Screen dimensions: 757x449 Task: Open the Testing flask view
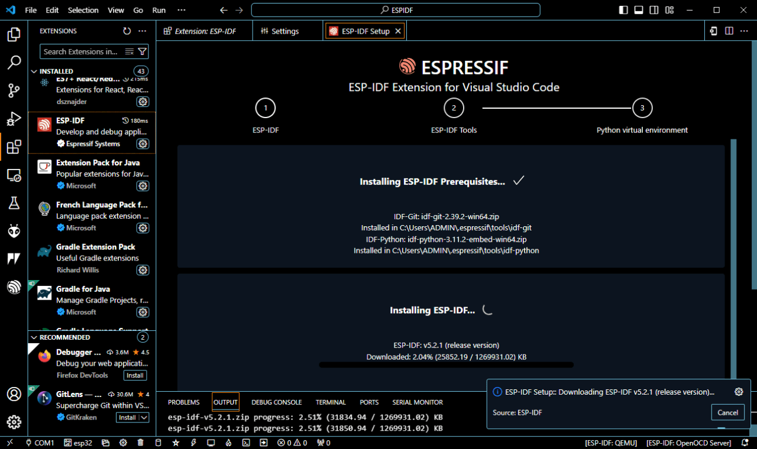pos(14,203)
